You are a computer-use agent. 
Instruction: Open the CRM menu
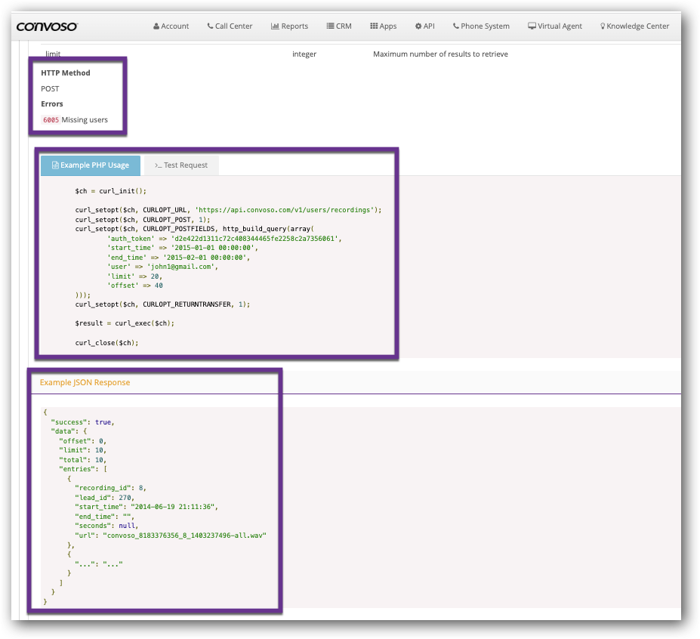339,26
